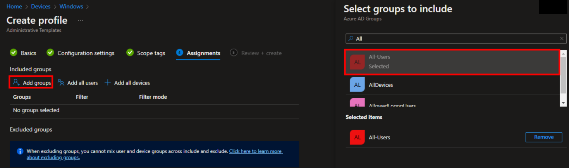Viewport: 569px width, 168px height.
Task: Click the AllDevices blue avatar icon
Action: [x=357, y=85]
